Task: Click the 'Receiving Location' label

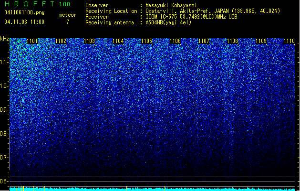Action: 111,11
